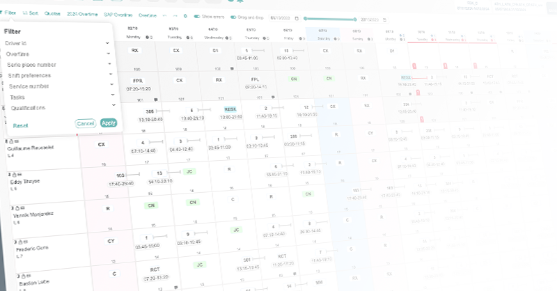Screen dimensions: 557x291
Task: Click the redo arrow in the toolbar
Action: click(175, 15)
